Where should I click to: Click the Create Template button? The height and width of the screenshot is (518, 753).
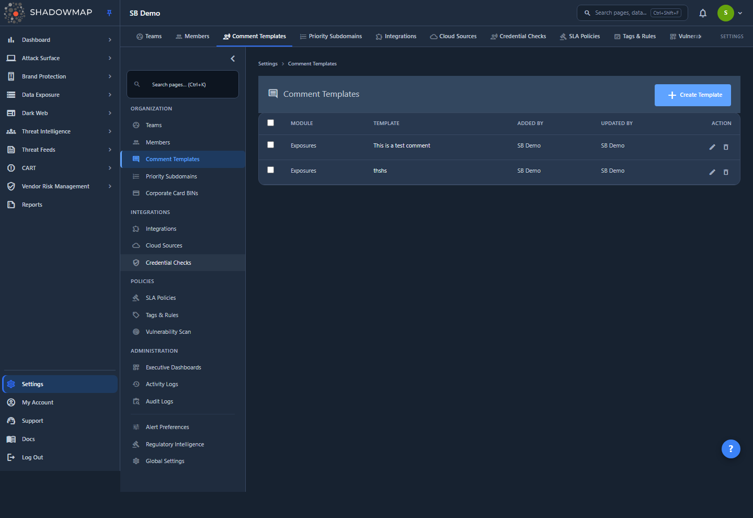coord(692,95)
